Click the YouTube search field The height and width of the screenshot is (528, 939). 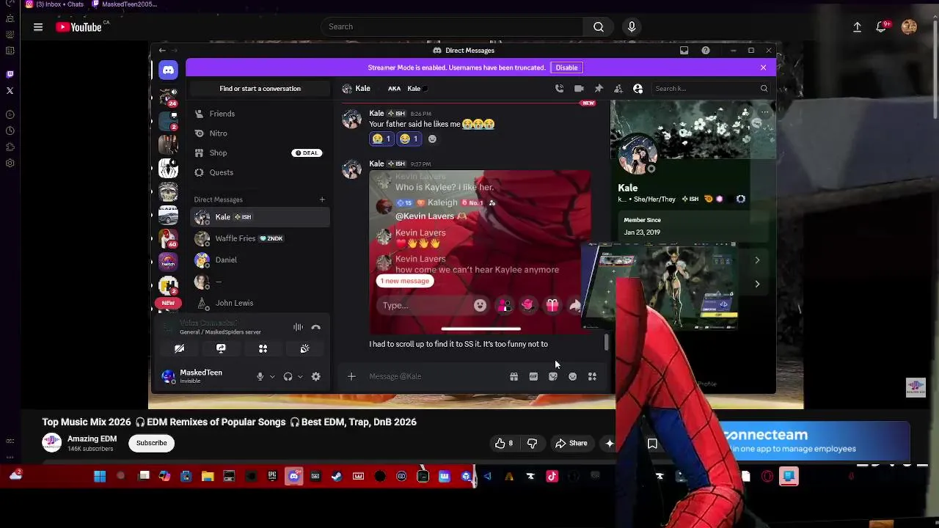coord(452,26)
